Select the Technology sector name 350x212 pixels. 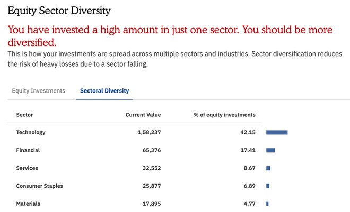(x=31, y=132)
